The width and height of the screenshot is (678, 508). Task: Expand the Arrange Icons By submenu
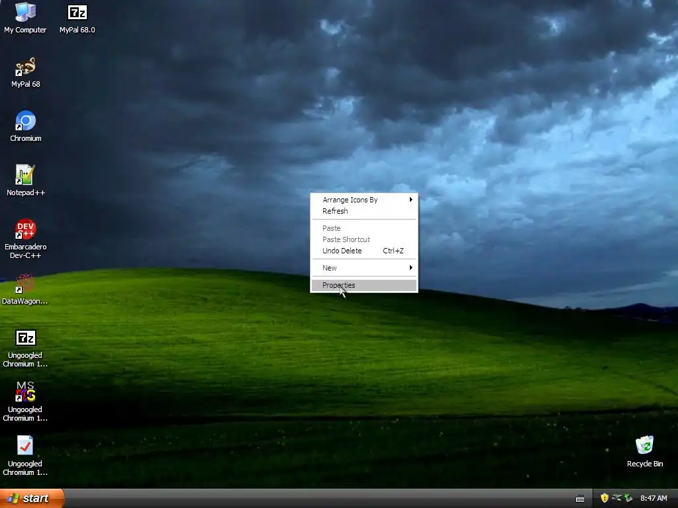pyautogui.click(x=364, y=200)
